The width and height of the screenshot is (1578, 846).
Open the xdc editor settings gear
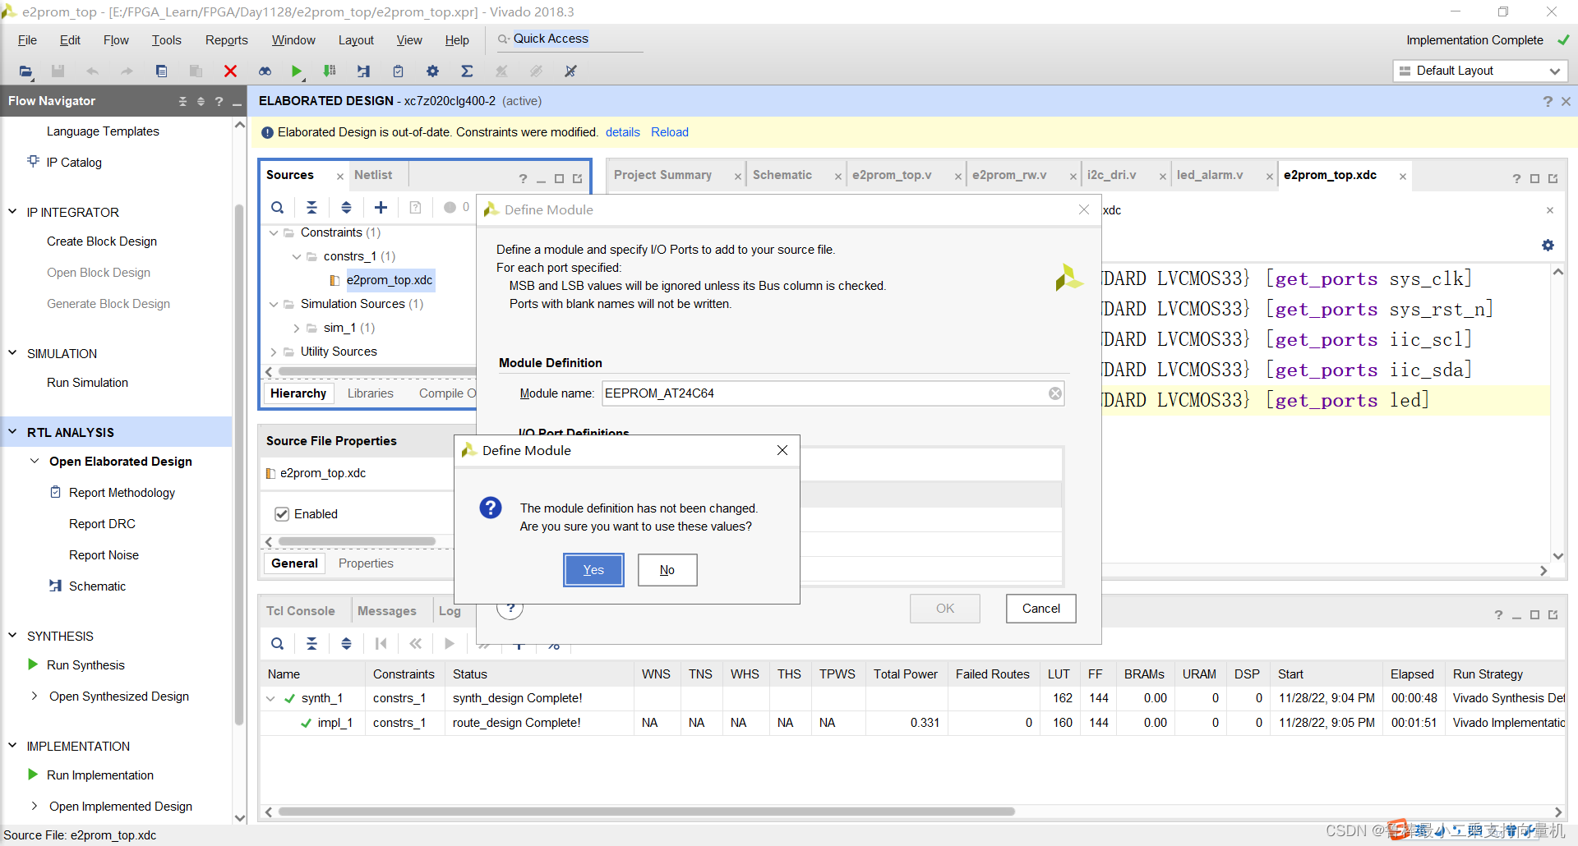point(1548,246)
